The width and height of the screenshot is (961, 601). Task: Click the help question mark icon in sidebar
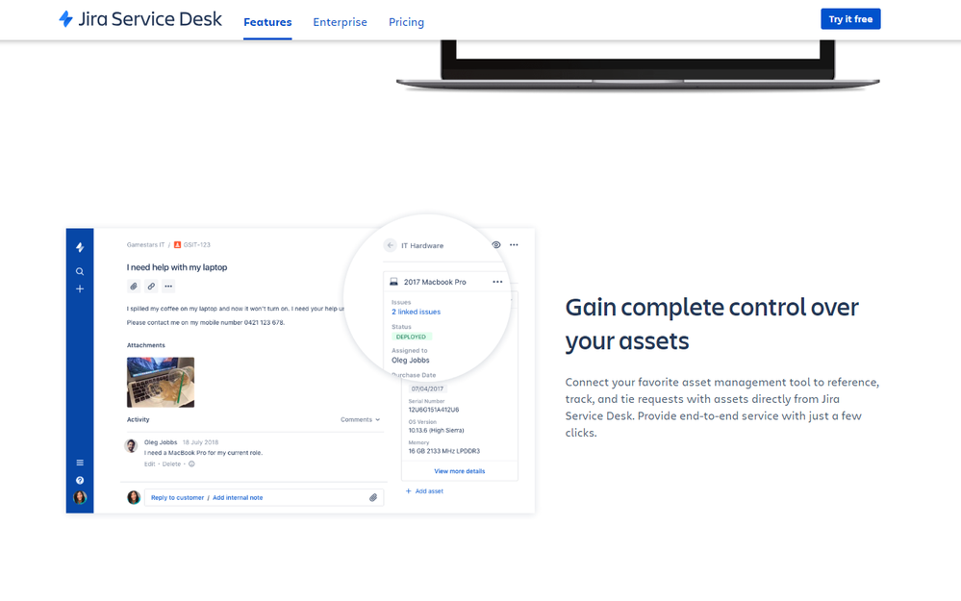click(x=80, y=480)
